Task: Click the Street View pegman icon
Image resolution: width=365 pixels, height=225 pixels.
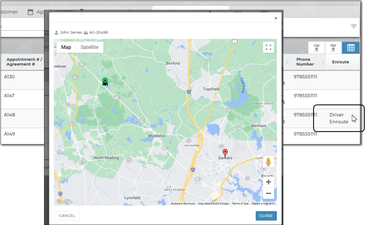Action: 268,162
